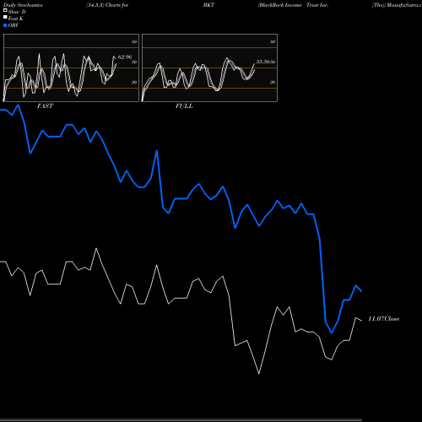Click the 80 level label in FAST chart

pyautogui.click(x=134, y=41)
